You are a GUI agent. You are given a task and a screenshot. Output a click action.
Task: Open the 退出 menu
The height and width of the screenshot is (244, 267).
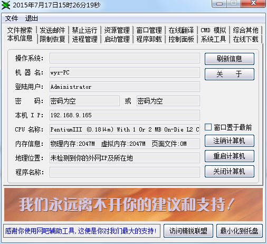32,18
